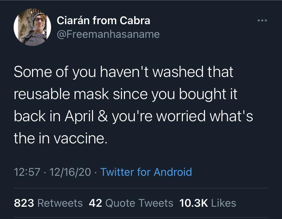Screen dimensions: 282x219
Task: View the list via Retweets label
Action: pos(60,203)
